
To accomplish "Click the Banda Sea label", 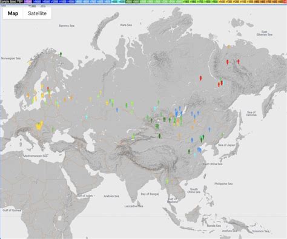I will 214,226.
